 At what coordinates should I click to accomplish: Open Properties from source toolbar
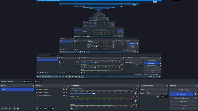coord(27,81)
